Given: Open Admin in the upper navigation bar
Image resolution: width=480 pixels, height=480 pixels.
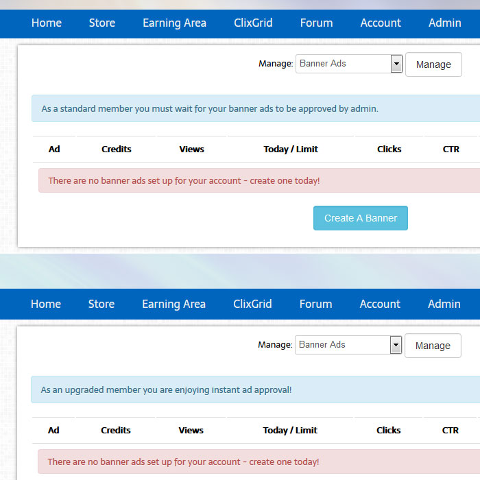Looking at the screenshot, I should point(445,23).
